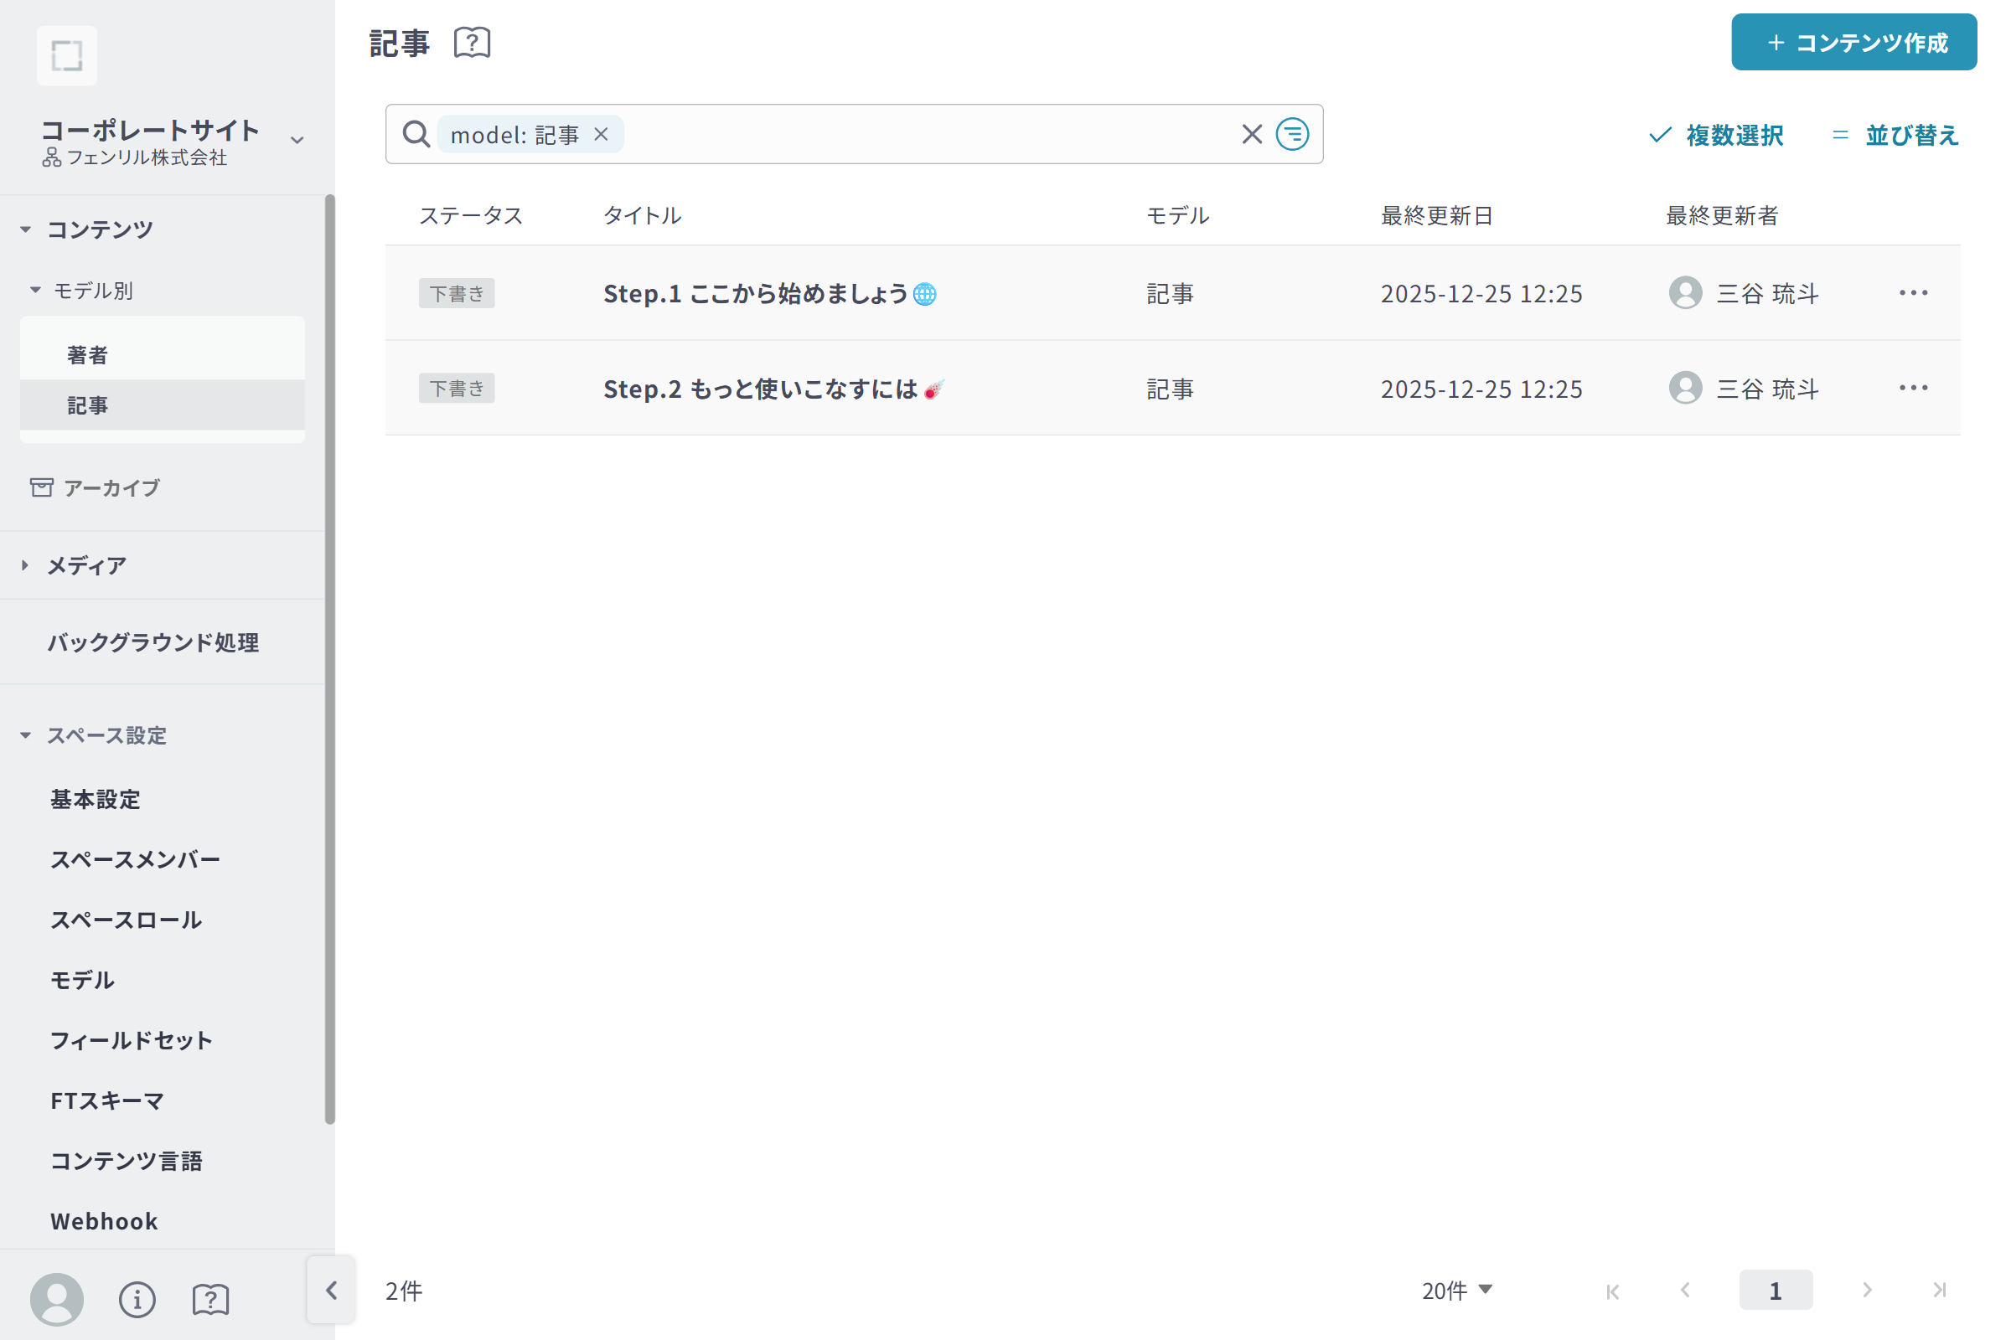The width and height of the screenshot is (2011, 1340).
Task: Click コンテンツ作成 button
Action: point(1853,43)
